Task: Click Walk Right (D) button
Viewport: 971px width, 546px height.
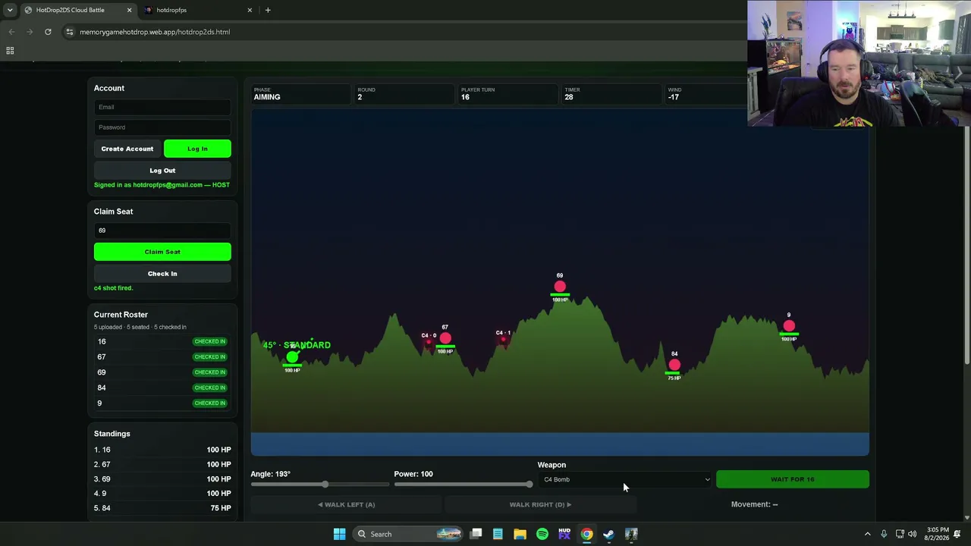Action: point(540,504)
